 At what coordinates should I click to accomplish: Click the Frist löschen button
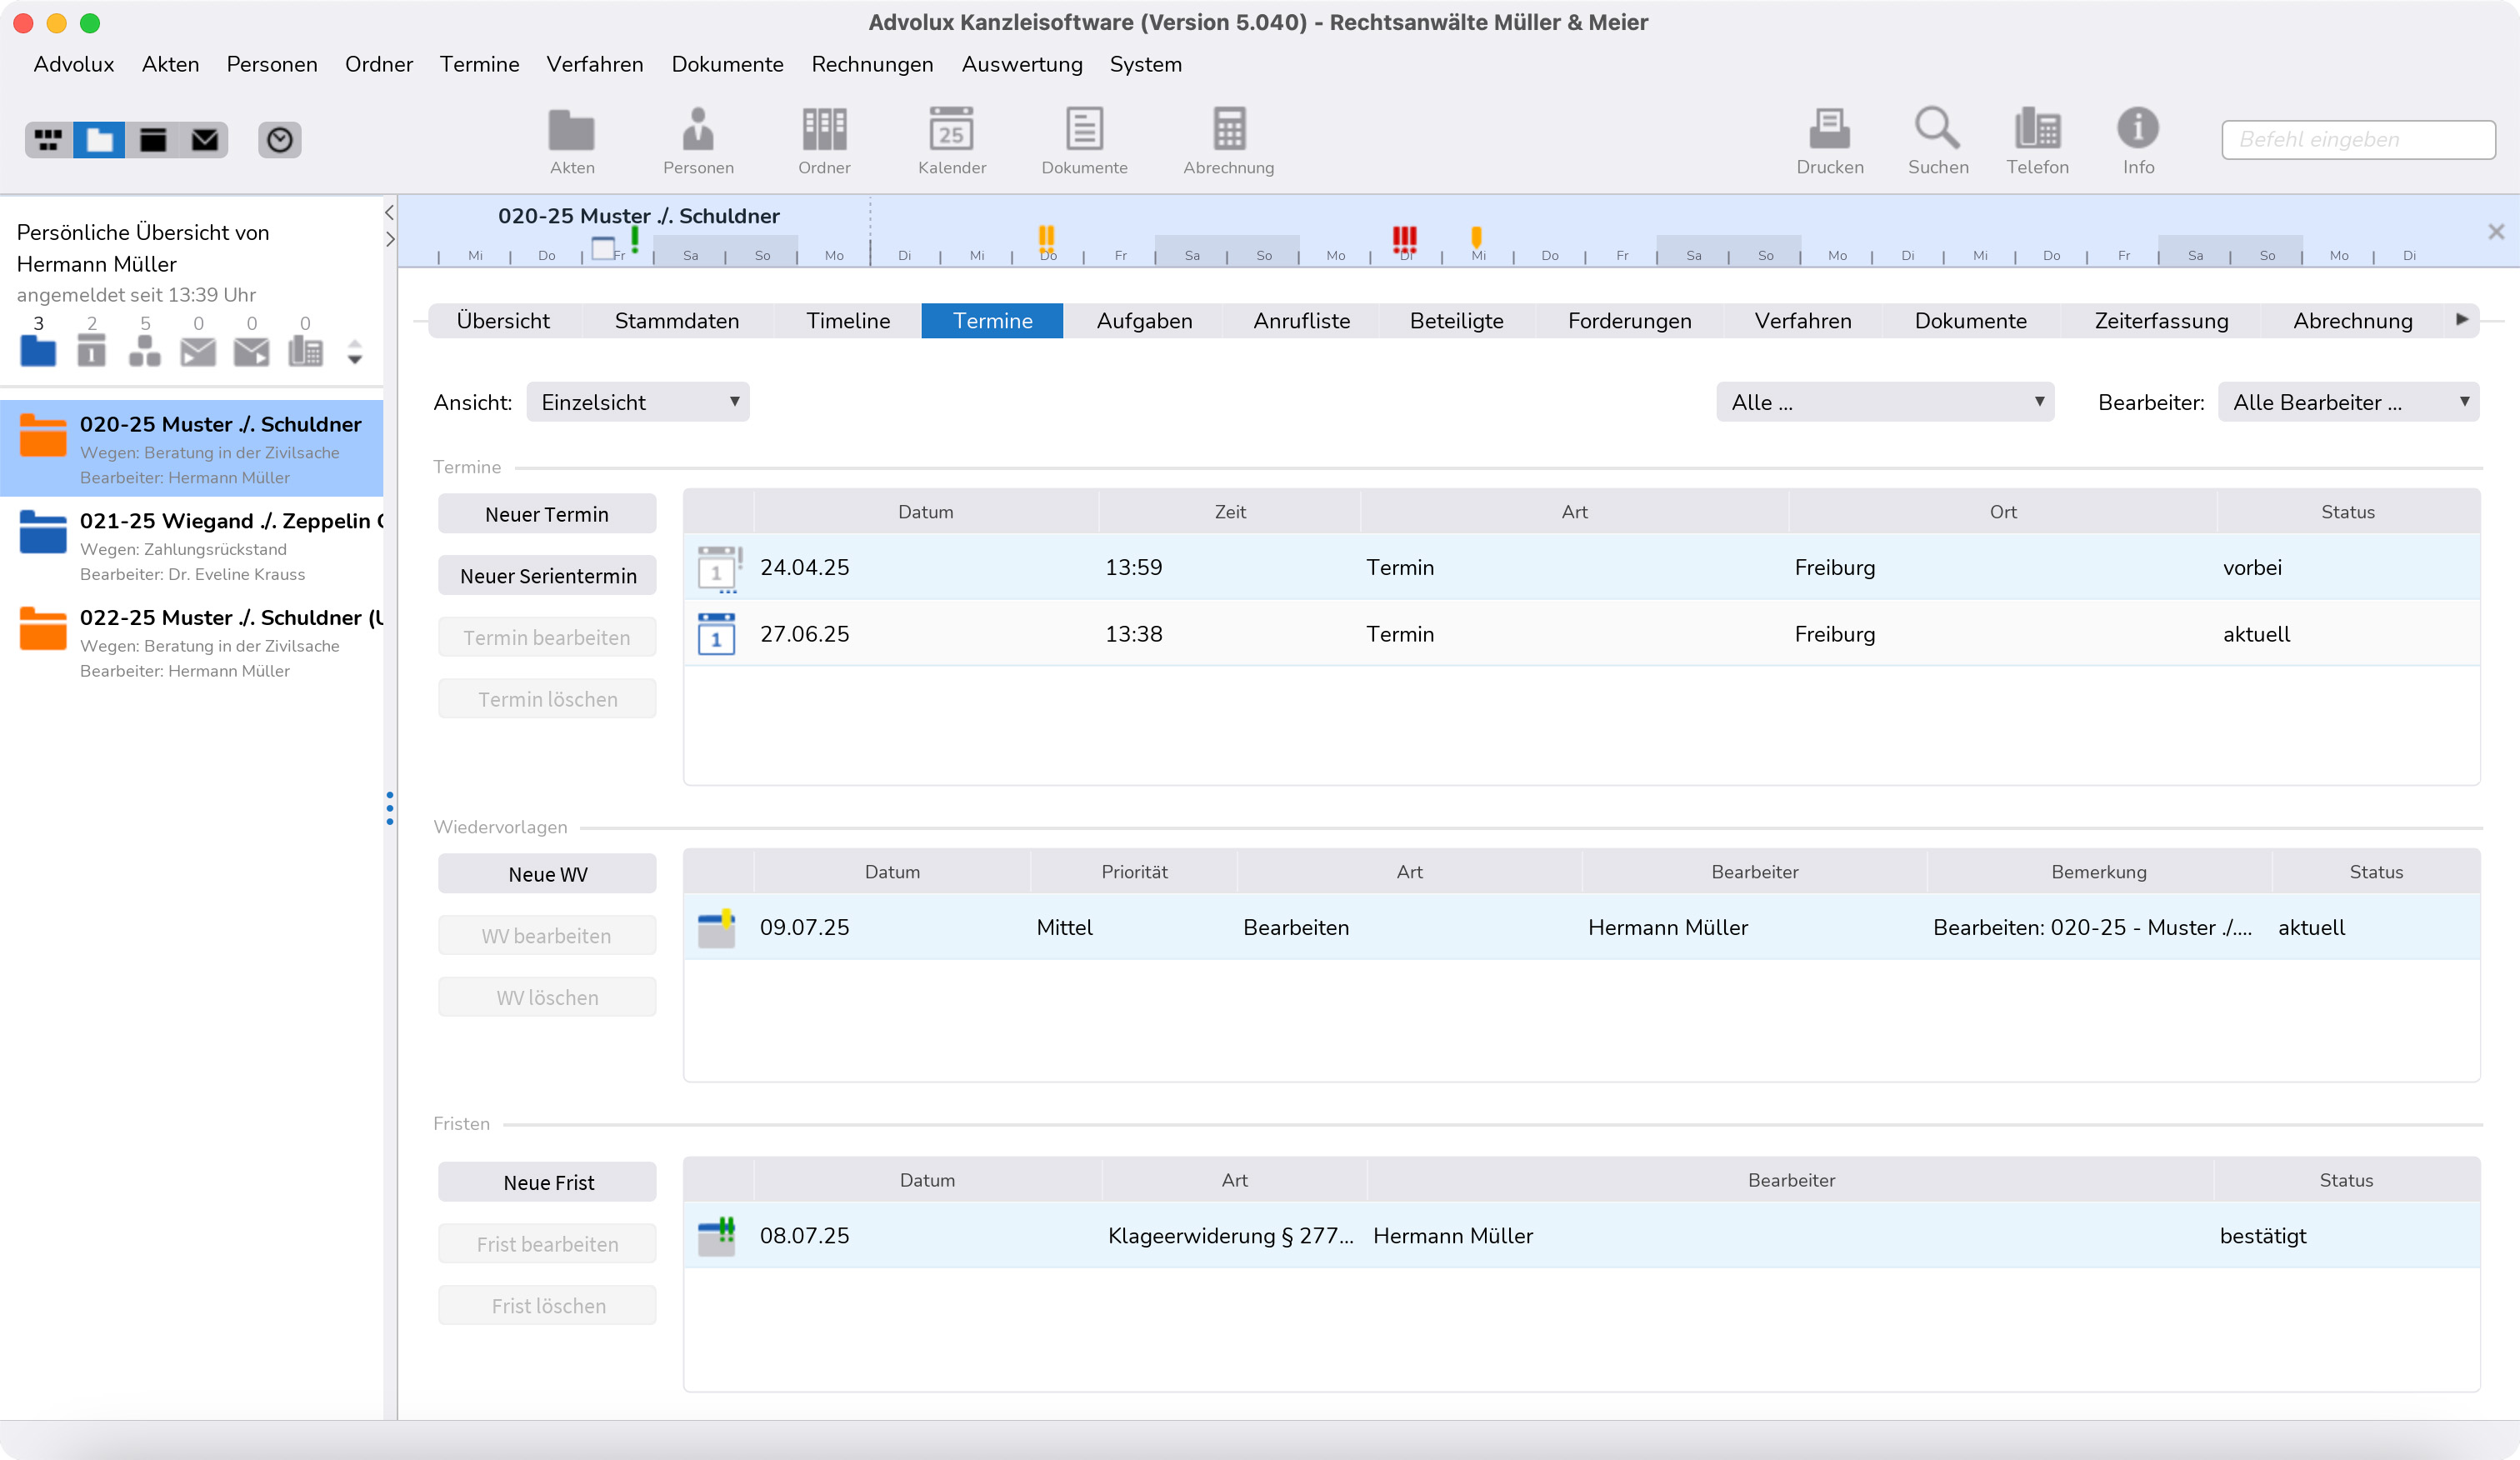[x=547, y=1306]
